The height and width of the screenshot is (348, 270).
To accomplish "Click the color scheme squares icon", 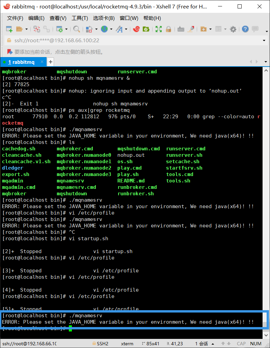I will pyautogui.click(x=89, y=29).
